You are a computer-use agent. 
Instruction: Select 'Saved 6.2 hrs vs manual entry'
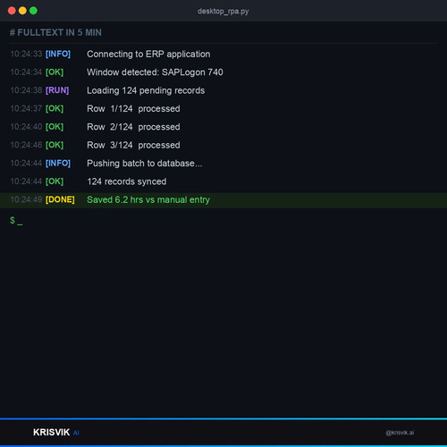(x=148, y=199)
